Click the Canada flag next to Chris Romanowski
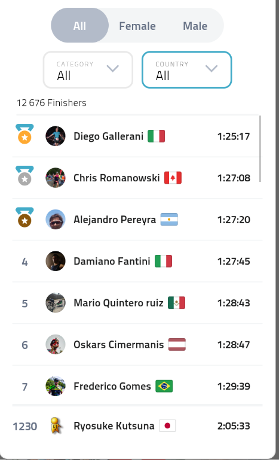The height and width of the screenshot is (462, 279). (173, 178)
